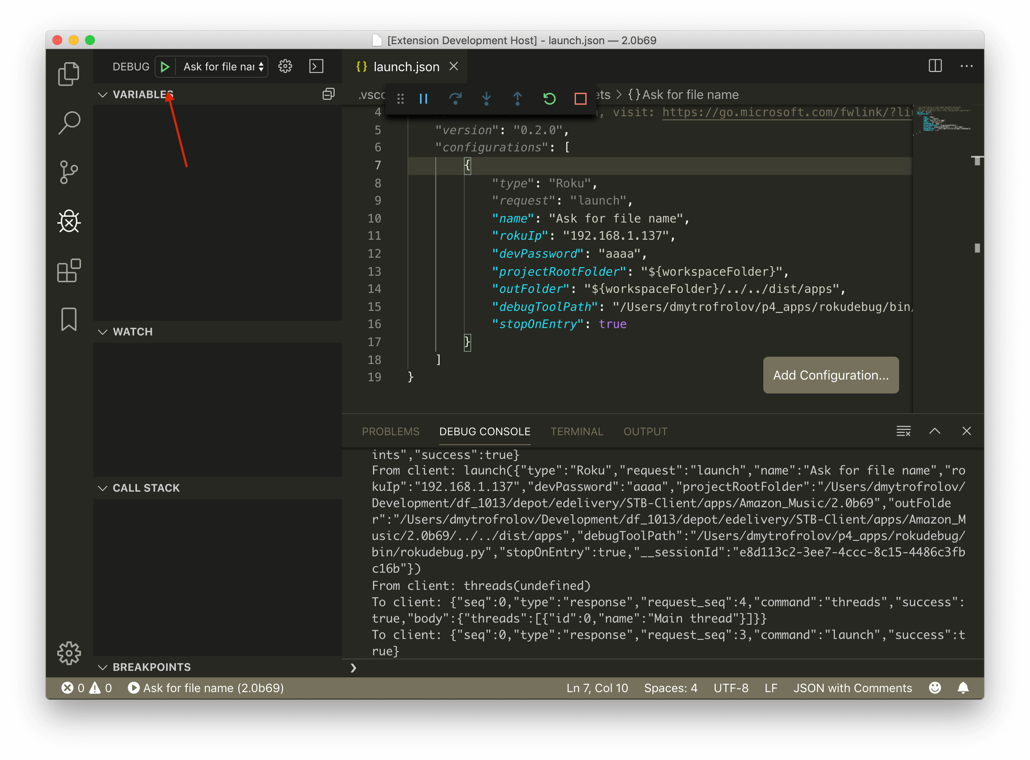Image resolution: width=1030 pixels, height=760 pixels.
Task: Switch to the Problems tab
Action: (391, 431)
